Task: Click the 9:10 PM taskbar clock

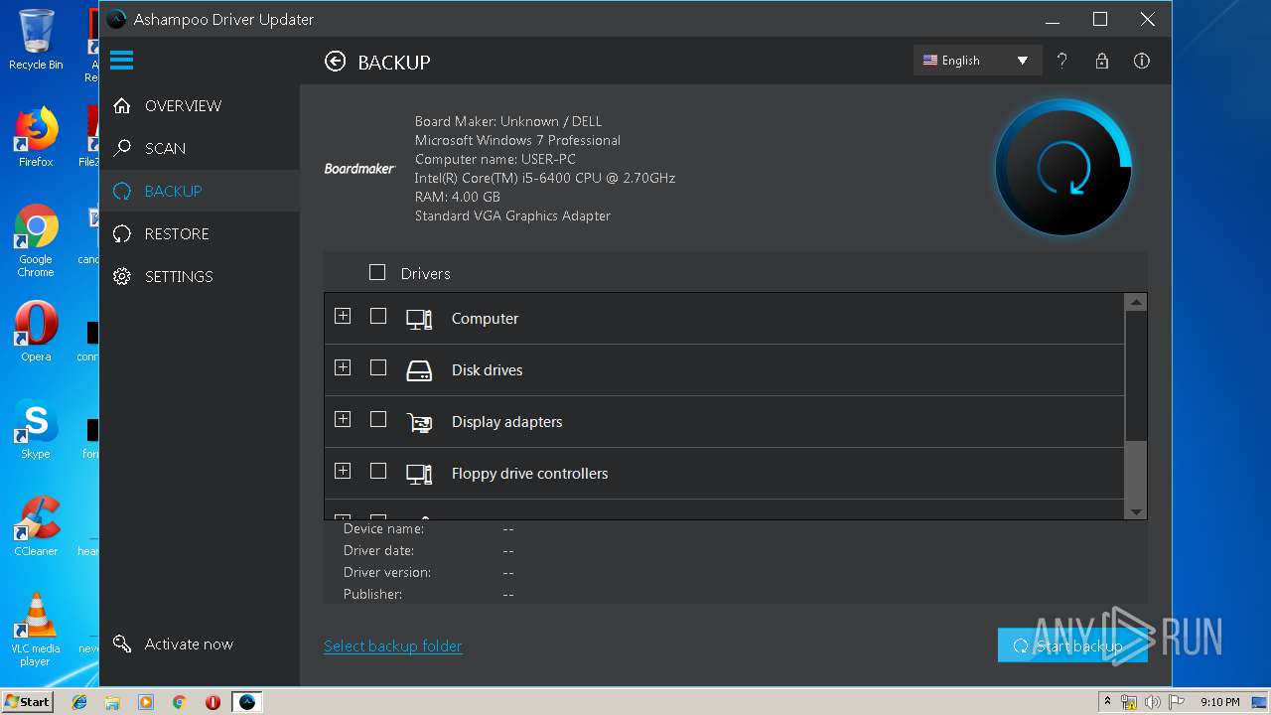Action: point(1219,702)
